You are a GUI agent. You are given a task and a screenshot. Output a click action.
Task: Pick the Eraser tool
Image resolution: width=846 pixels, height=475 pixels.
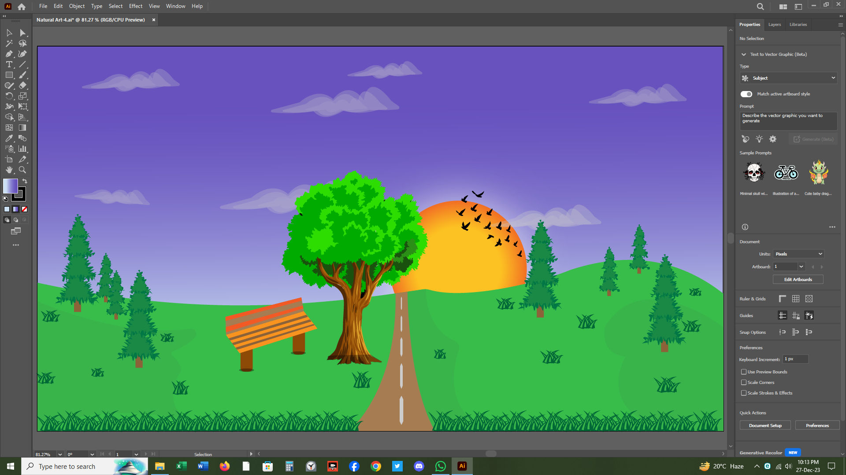[22, 86]
